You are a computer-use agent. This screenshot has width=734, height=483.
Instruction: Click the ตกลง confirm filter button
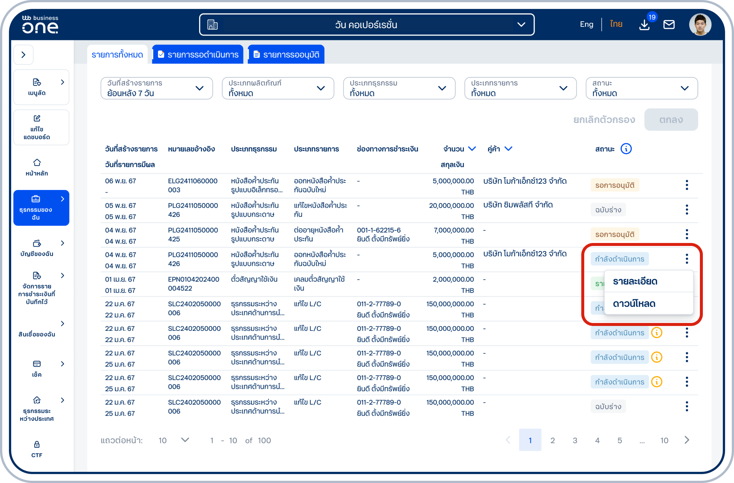[x=671, y=120]
